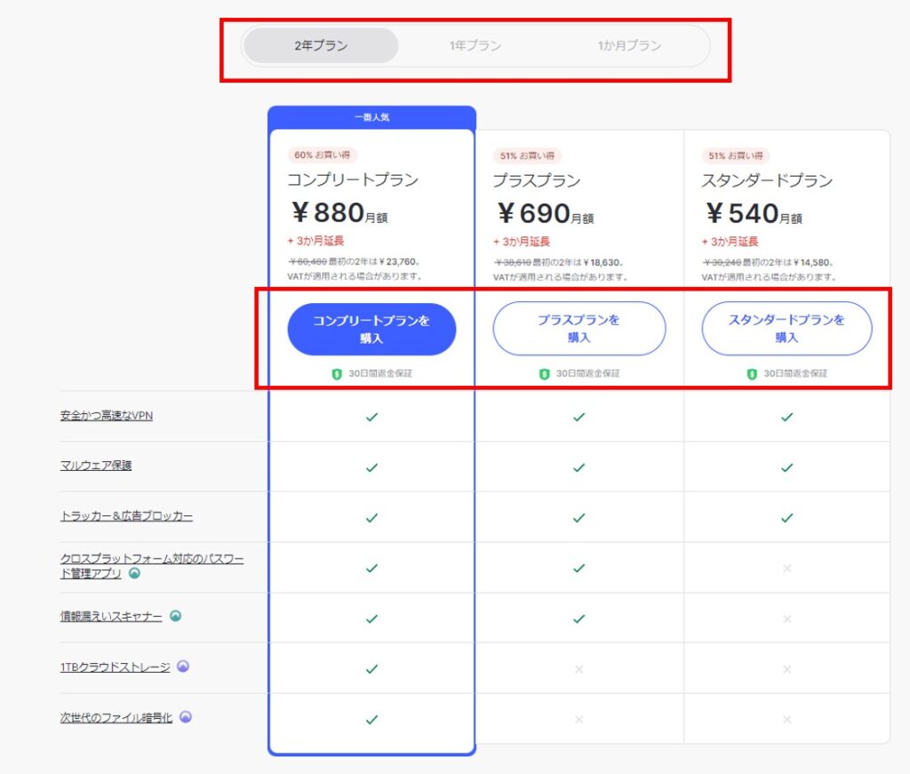Choose the 1か月プラン tab
This screenshot has width=910, height=774.
point(629,46)
